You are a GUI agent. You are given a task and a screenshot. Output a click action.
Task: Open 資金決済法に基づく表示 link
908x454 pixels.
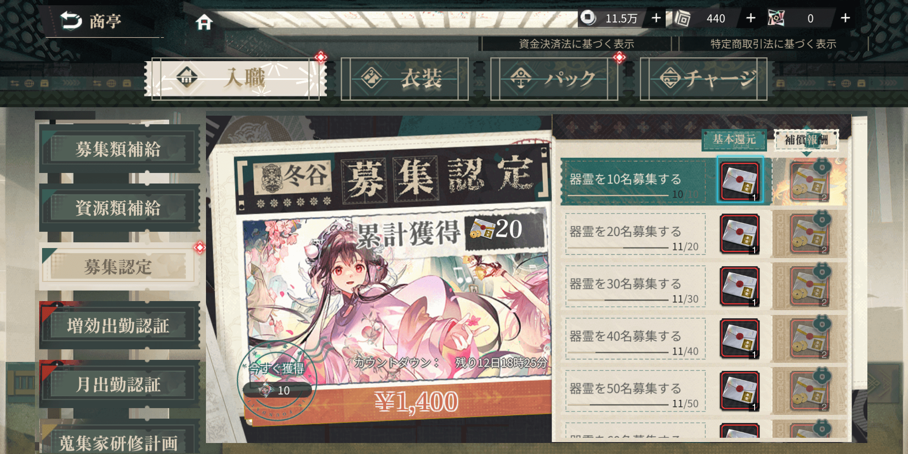point(576,44)
